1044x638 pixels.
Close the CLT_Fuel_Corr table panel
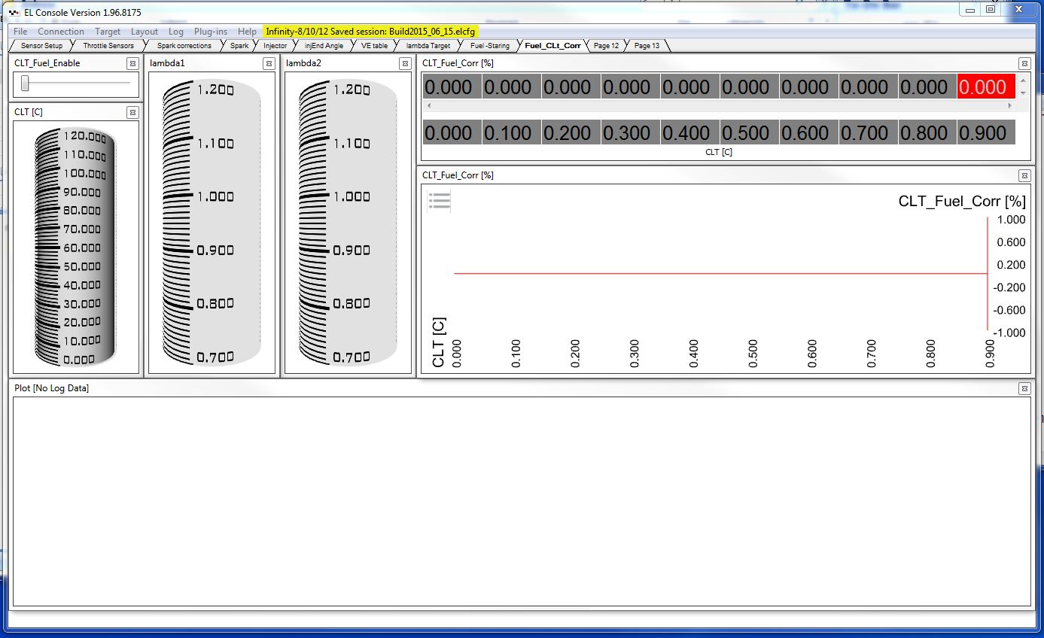[1024, 63]
